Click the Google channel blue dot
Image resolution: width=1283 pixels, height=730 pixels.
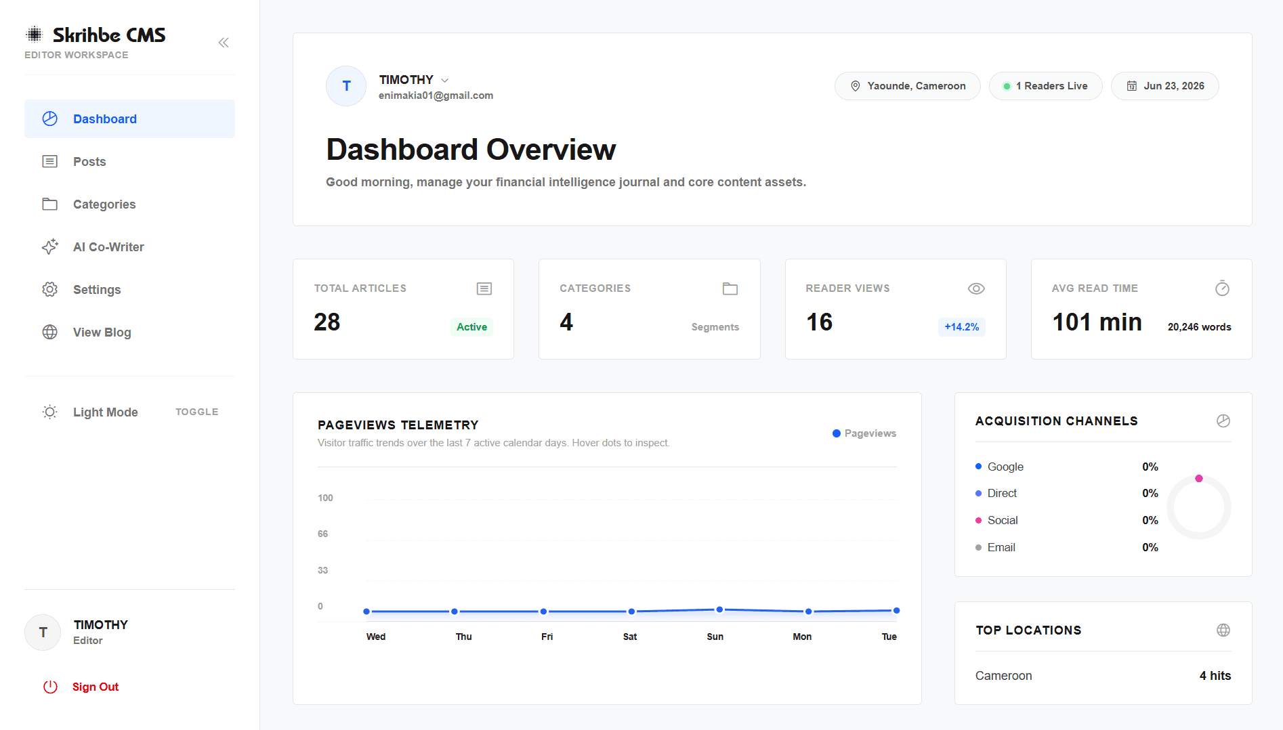978,467
